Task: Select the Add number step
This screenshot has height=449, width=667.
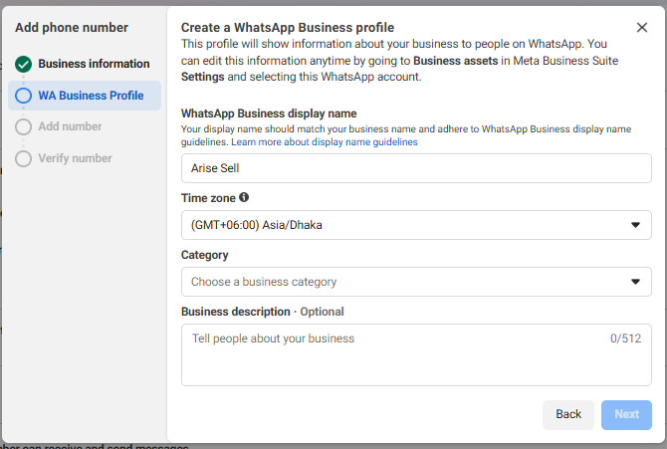Action: coord(85,126)
